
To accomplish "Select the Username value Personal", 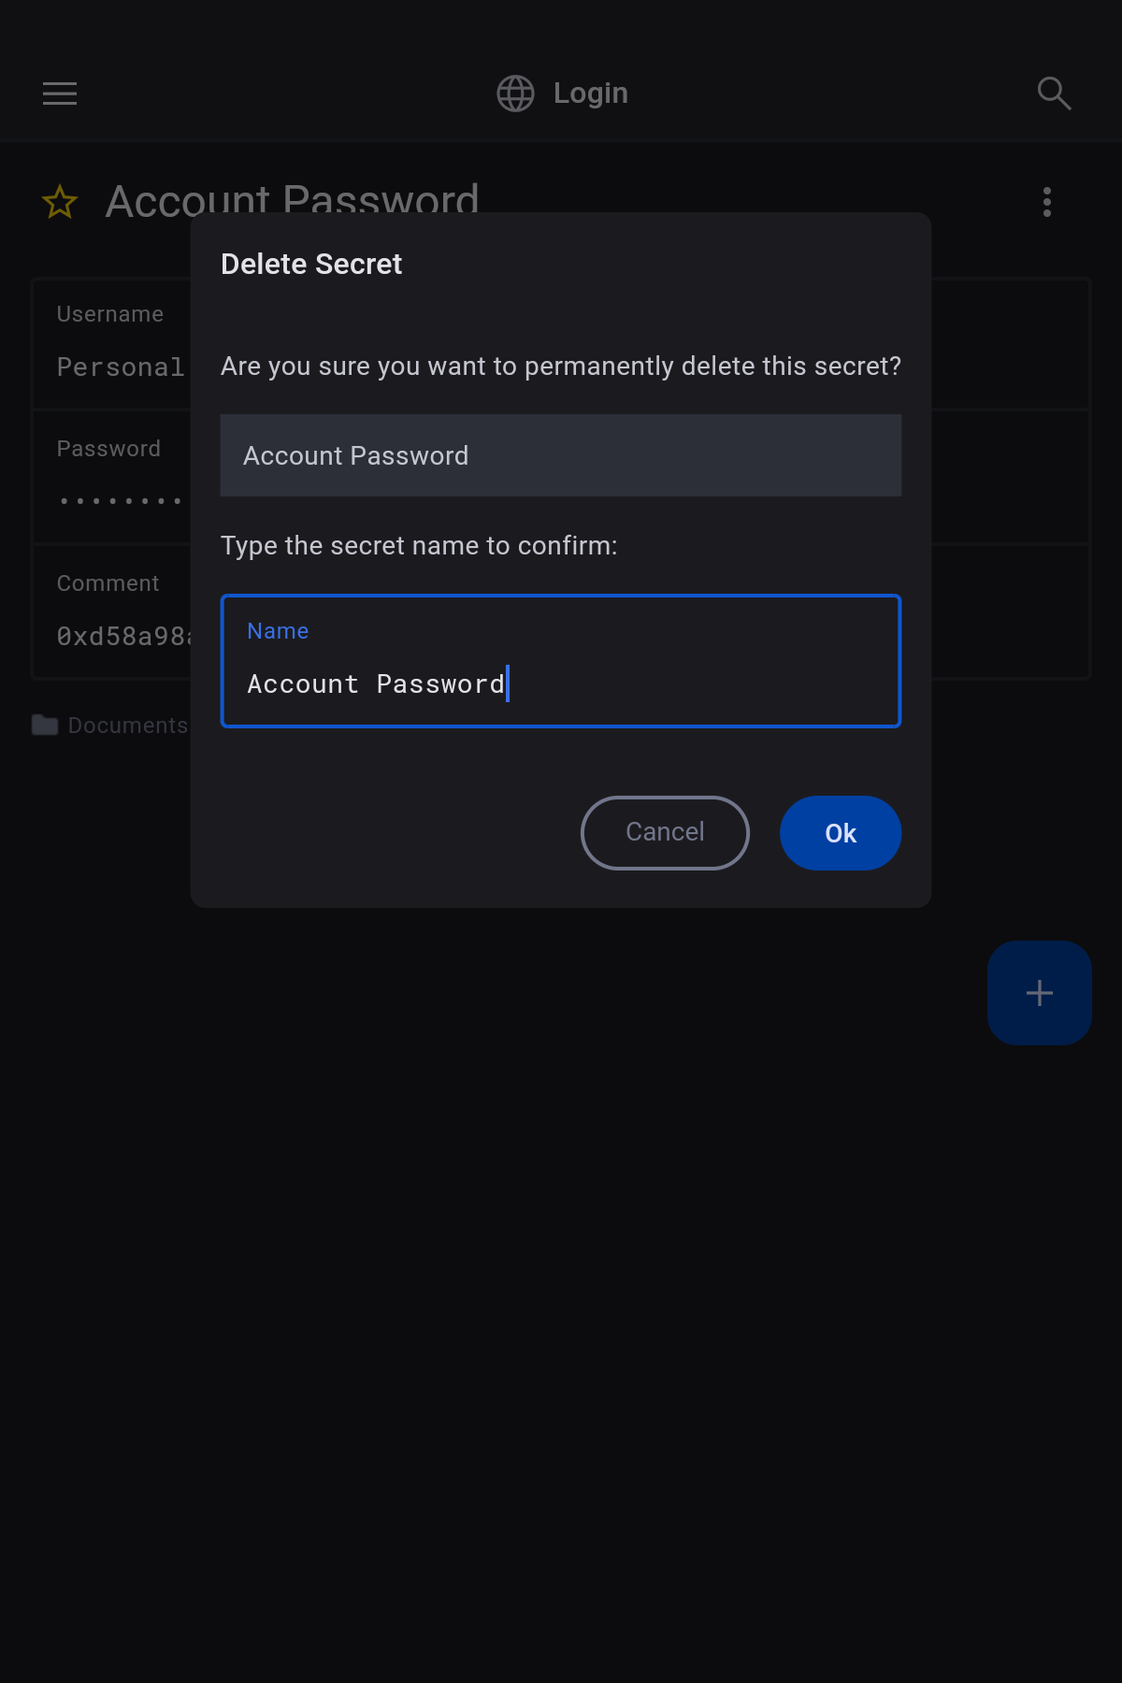I will pos(121,367).
